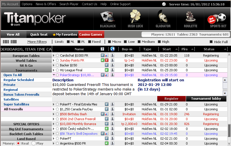Expand the $5K Titan's Skrill Depositors row
The height and width of the screenshot is (146, 231).
click(54, 134)
